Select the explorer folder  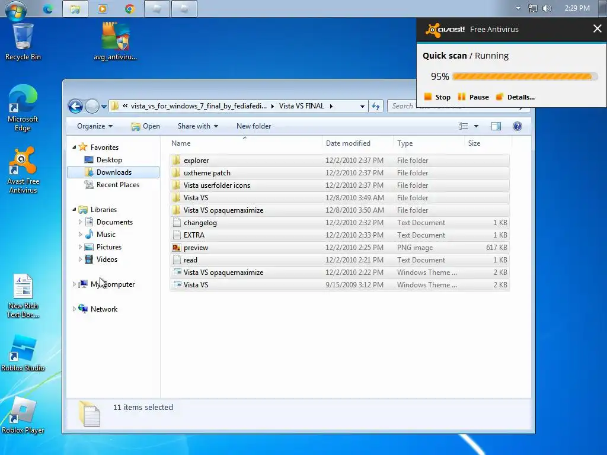pos(340,160)
